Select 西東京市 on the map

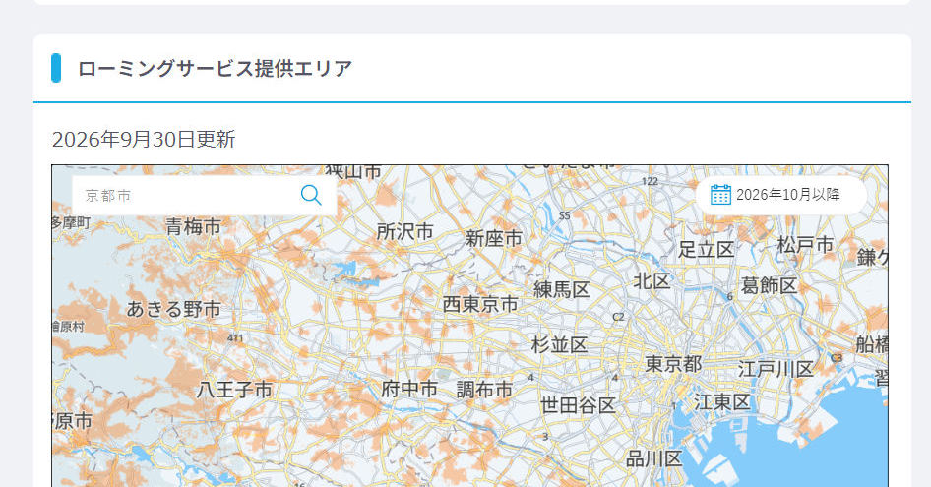480,304
